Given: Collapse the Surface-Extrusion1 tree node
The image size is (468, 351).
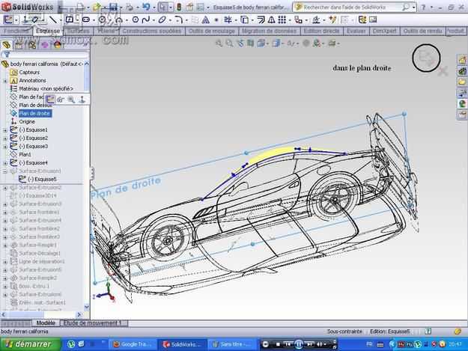Looking at the screenshot, I should [x=5, y=171].
